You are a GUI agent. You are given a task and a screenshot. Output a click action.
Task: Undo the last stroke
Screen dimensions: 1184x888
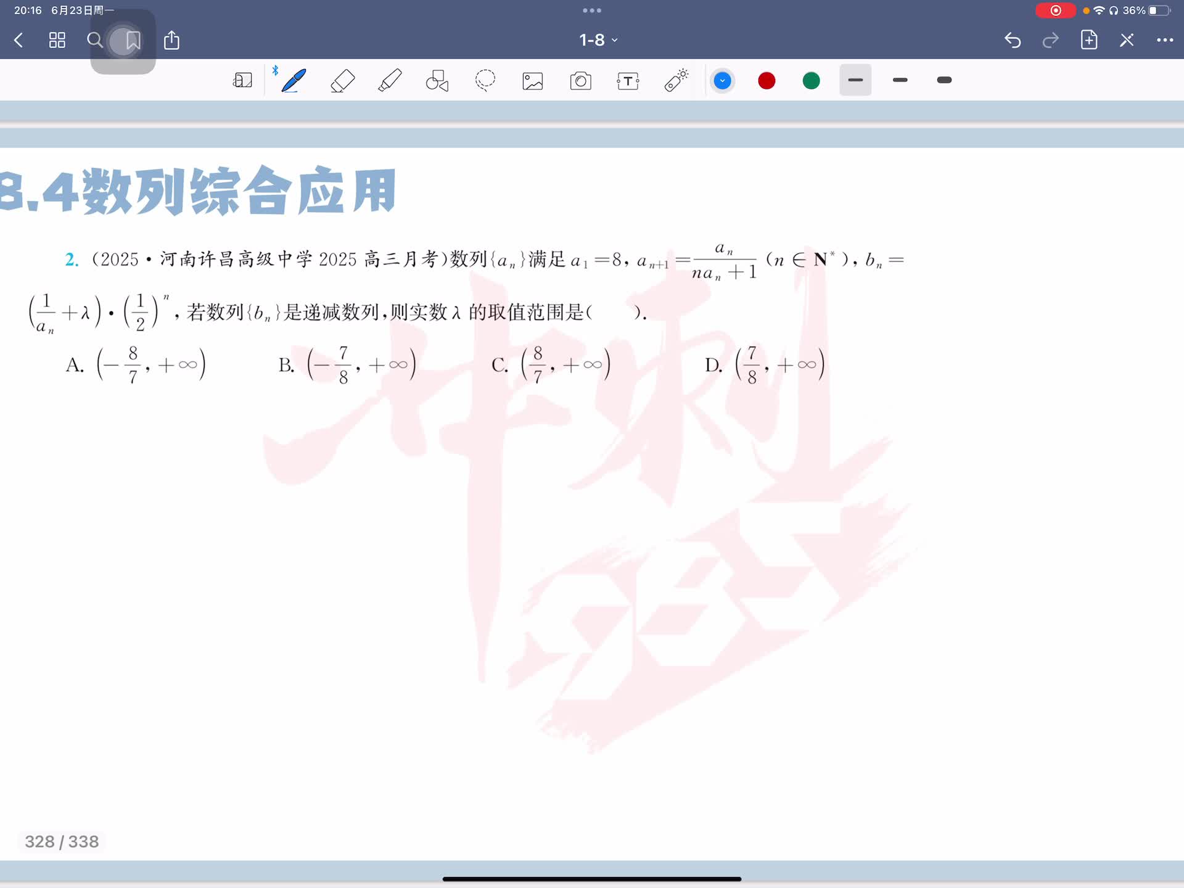pos(1013,41)
